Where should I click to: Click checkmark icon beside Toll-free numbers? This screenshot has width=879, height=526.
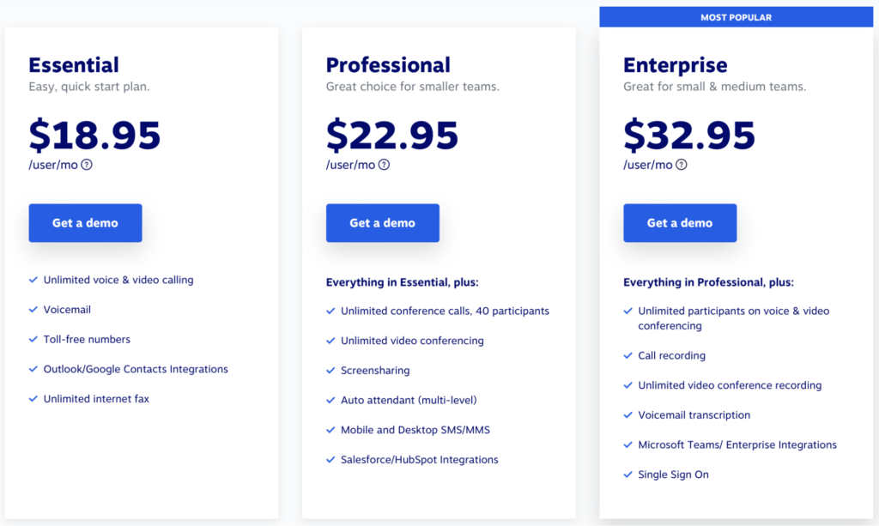click(x=33, y=339)
